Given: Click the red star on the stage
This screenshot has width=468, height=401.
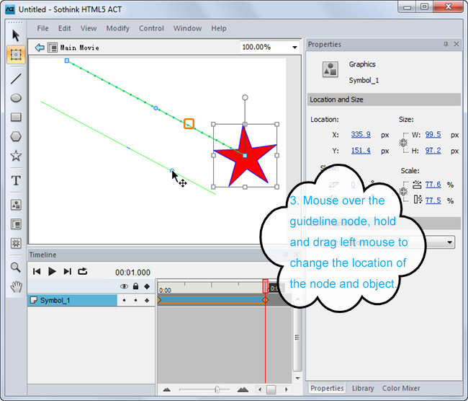Looking at the screenshot, I should pos(246,159).
